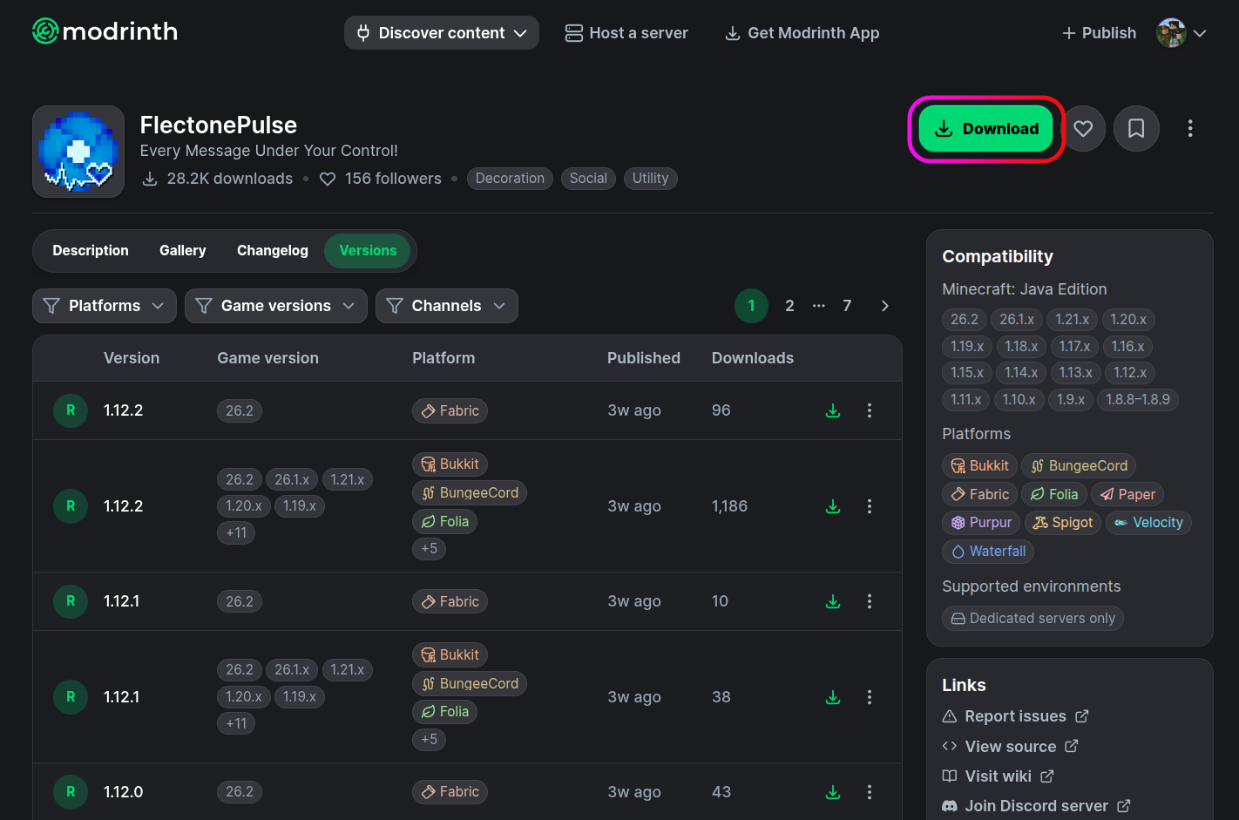Open Get Modrinth App link
Image resolution: width=1239 pixels, height=820 pixels.
(802, 33)
